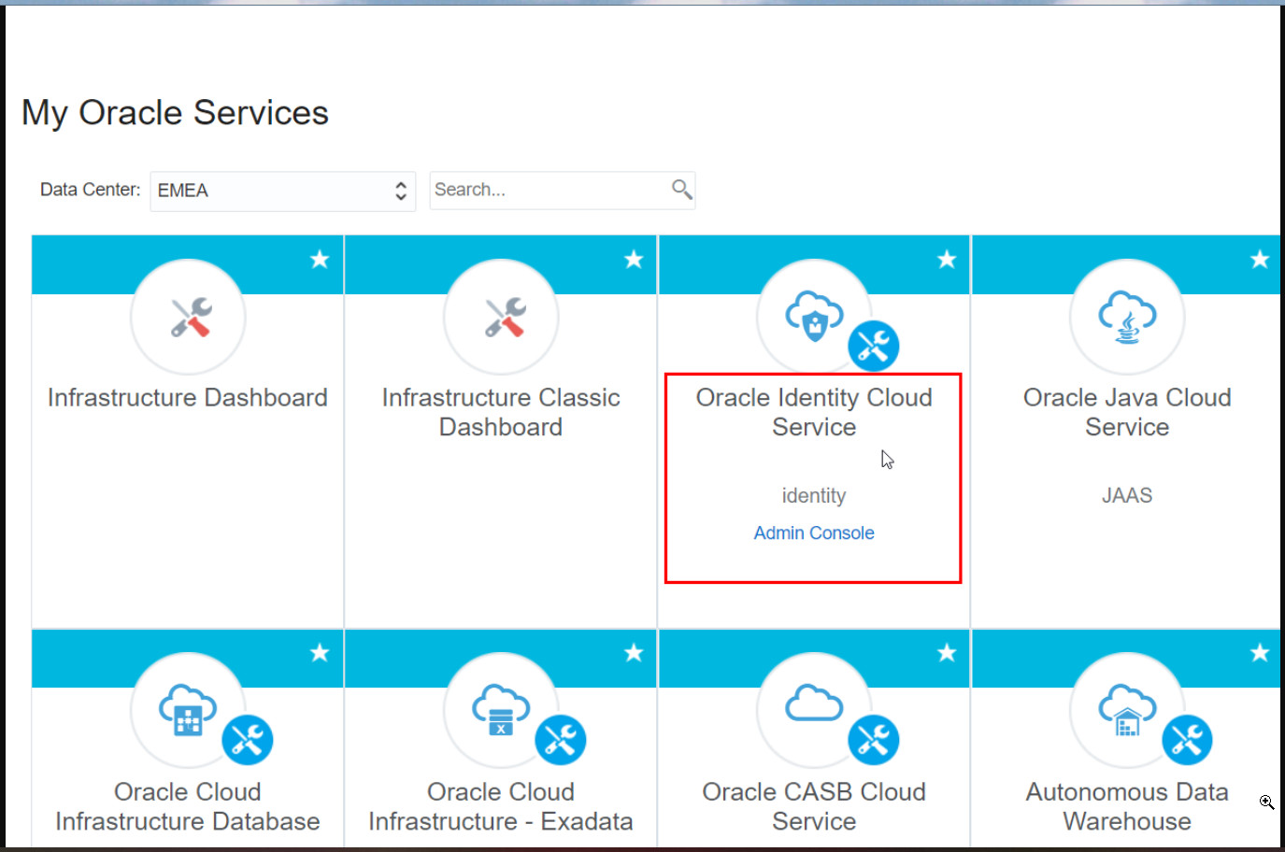1285x852 pixels.
Task: Toggle favorite star on Oracle Identity Cloud Service
Action: click(x=947, y=259)
